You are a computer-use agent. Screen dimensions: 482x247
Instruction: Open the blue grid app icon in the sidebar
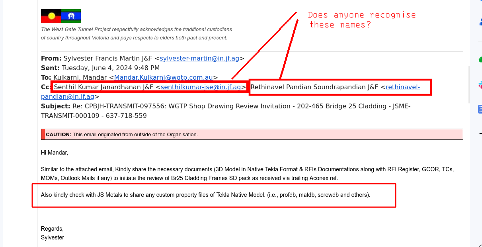tap(480, 109)
